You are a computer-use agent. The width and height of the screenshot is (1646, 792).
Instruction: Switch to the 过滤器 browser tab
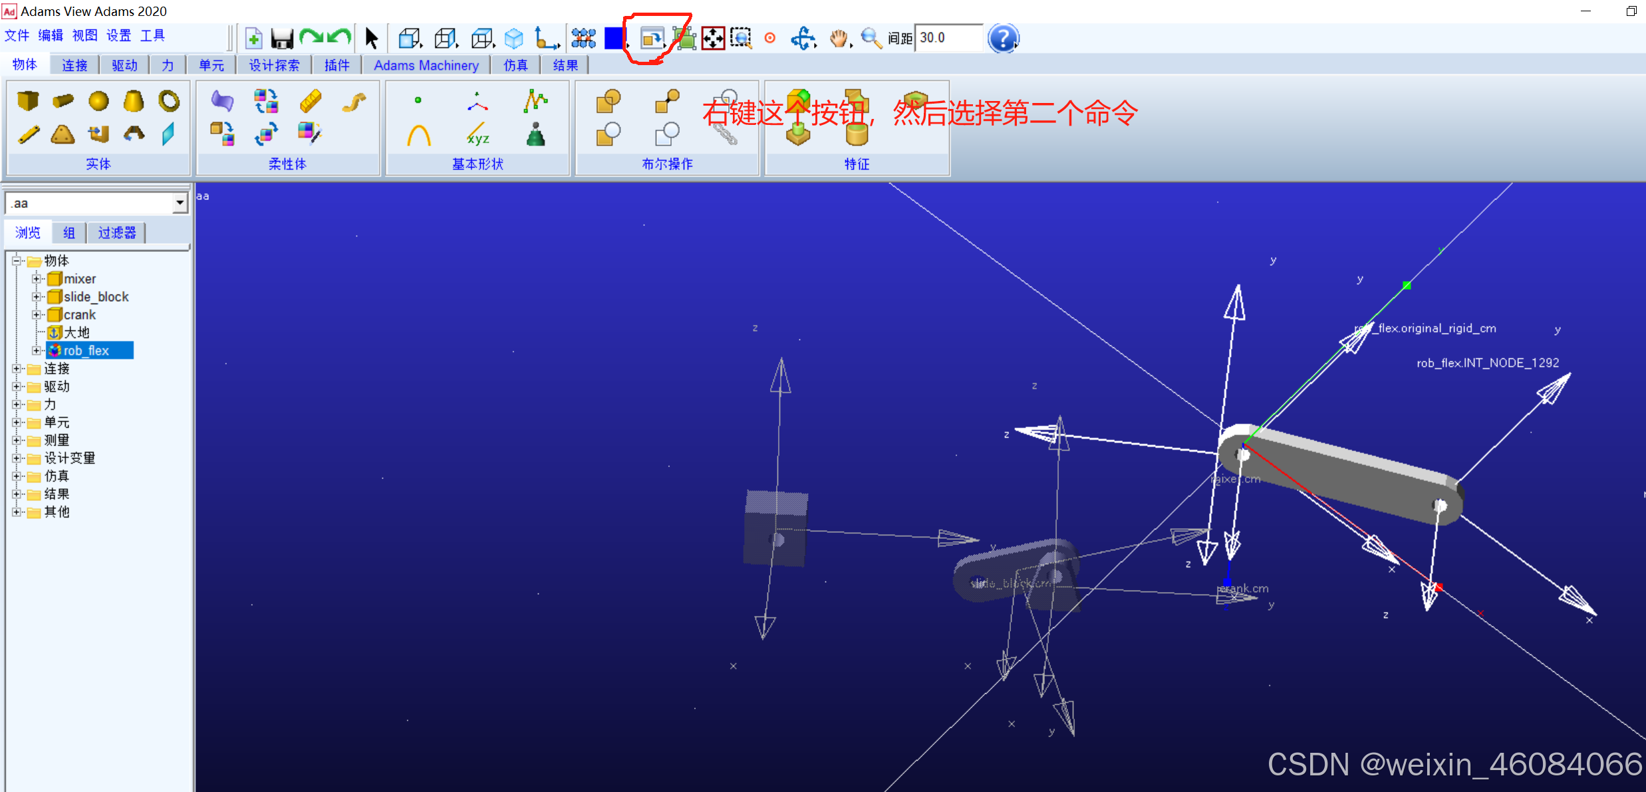116,233
